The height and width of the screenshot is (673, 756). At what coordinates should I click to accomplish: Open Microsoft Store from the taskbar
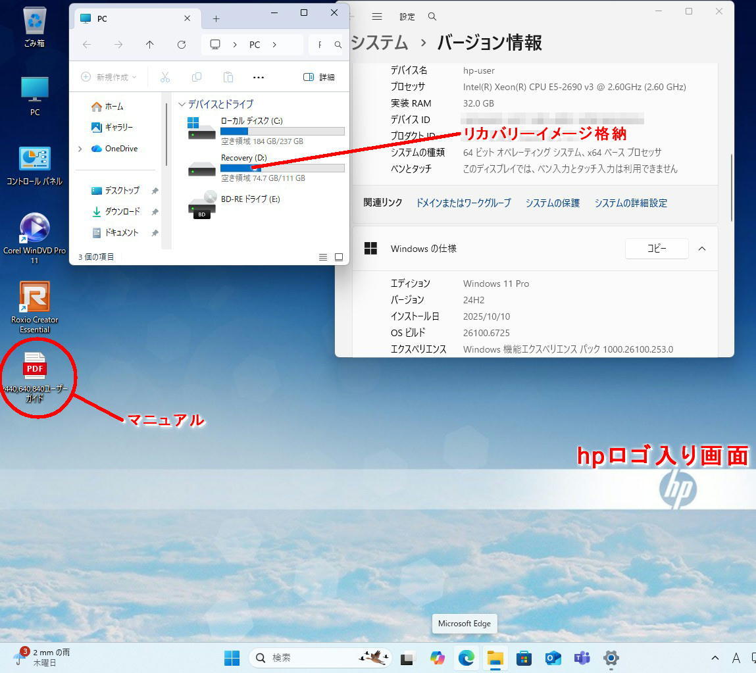[x=524, y=658]
